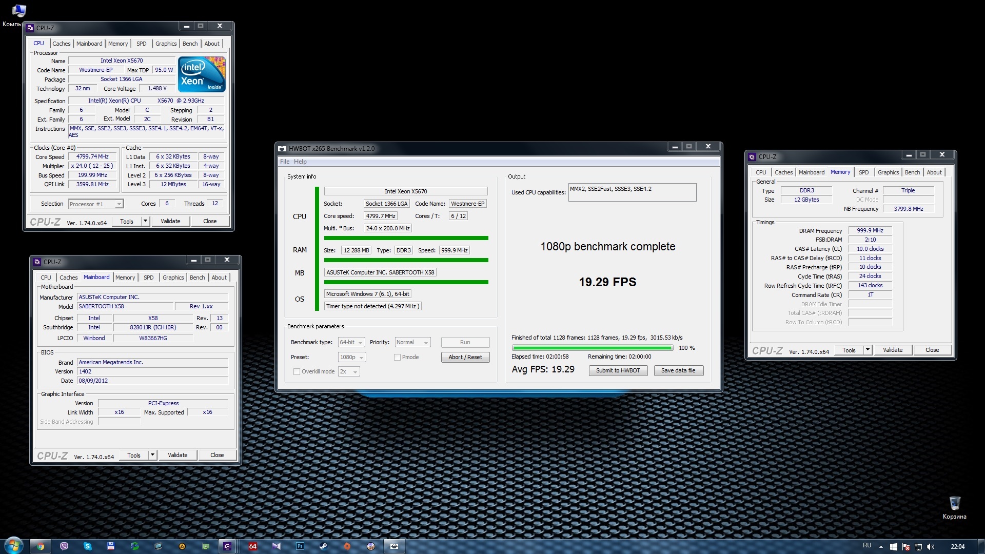Click the 19.29 FPS result text
The width and height of the screenshot is (985, 554).
pyautogui.click(x=607, y=282)
